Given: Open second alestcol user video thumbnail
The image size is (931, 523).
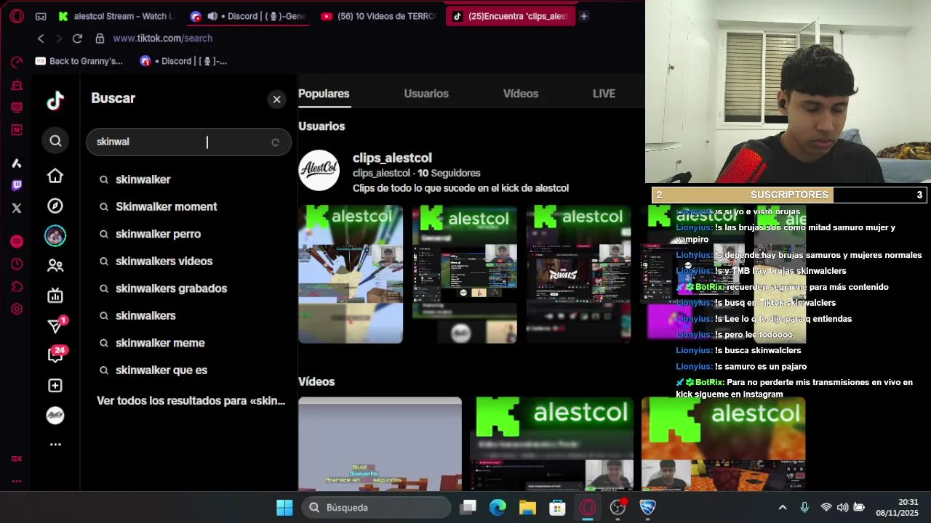Looking at the screenshot, I should (x=465, y=274).
